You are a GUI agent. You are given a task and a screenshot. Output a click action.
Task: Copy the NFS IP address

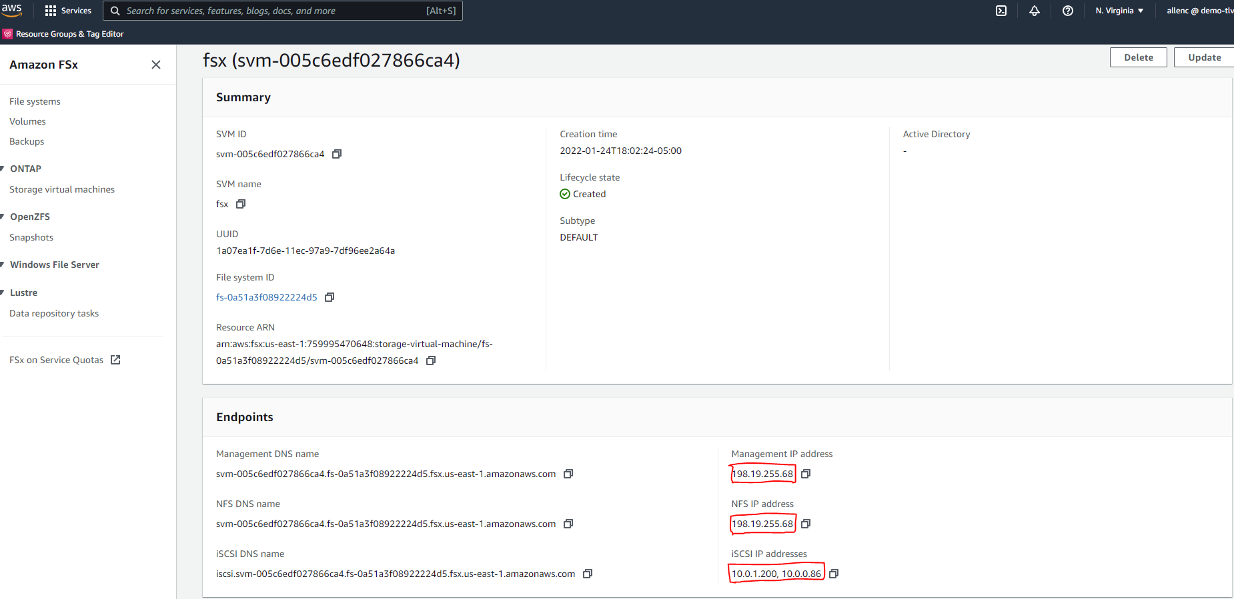click(x=806, y=524)
